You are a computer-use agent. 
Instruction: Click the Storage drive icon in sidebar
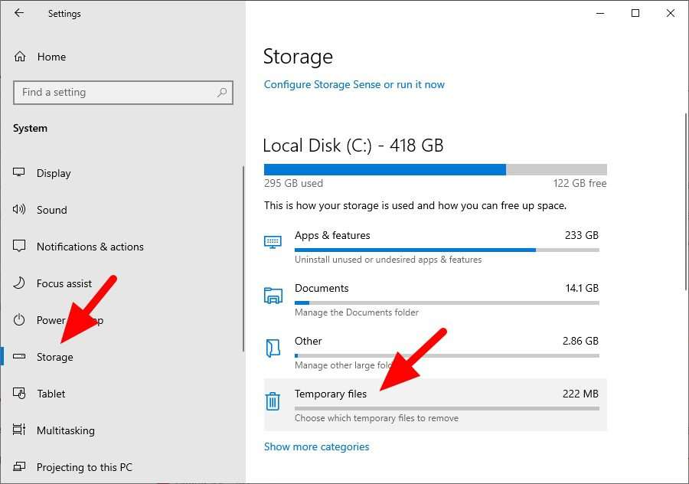pyautogui.click(x=18, y=357)
